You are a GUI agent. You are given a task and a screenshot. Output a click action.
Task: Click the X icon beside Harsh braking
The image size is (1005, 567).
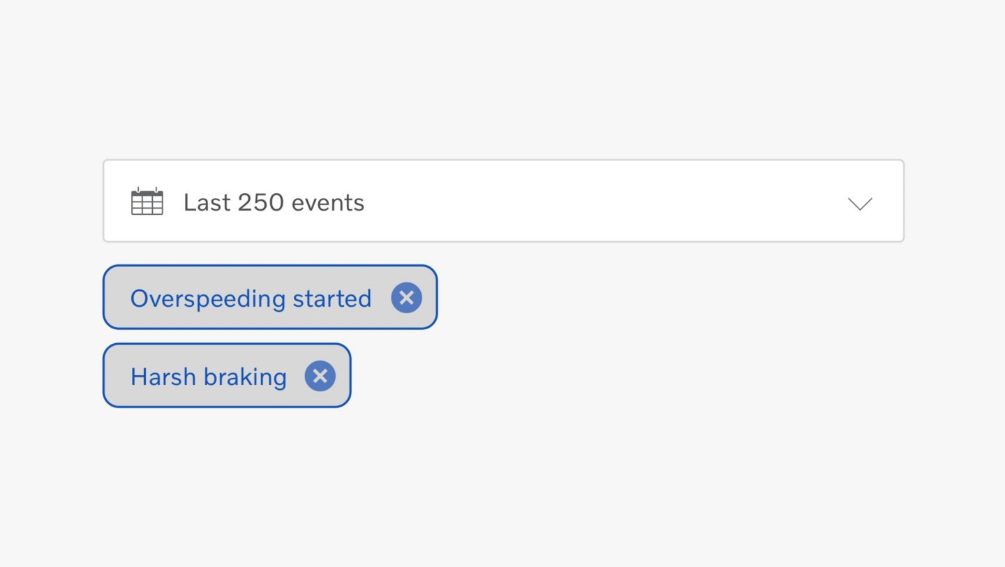tap(320, 376)
